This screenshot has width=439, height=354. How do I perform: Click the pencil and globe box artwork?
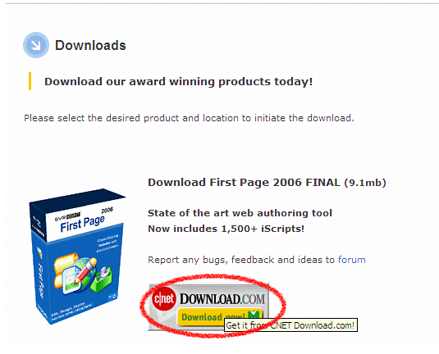75,275
